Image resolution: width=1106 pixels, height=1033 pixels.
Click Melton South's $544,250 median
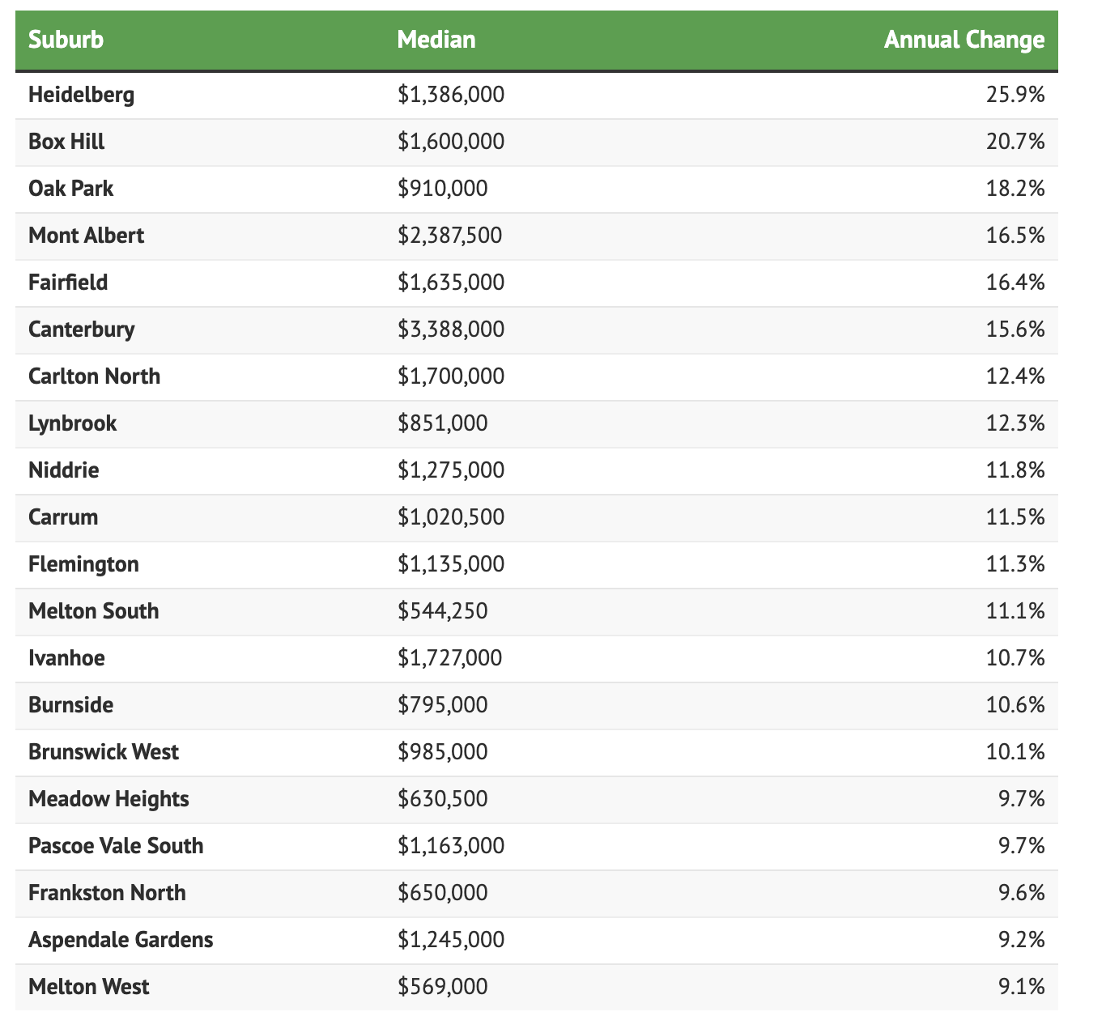coord(442,611)
